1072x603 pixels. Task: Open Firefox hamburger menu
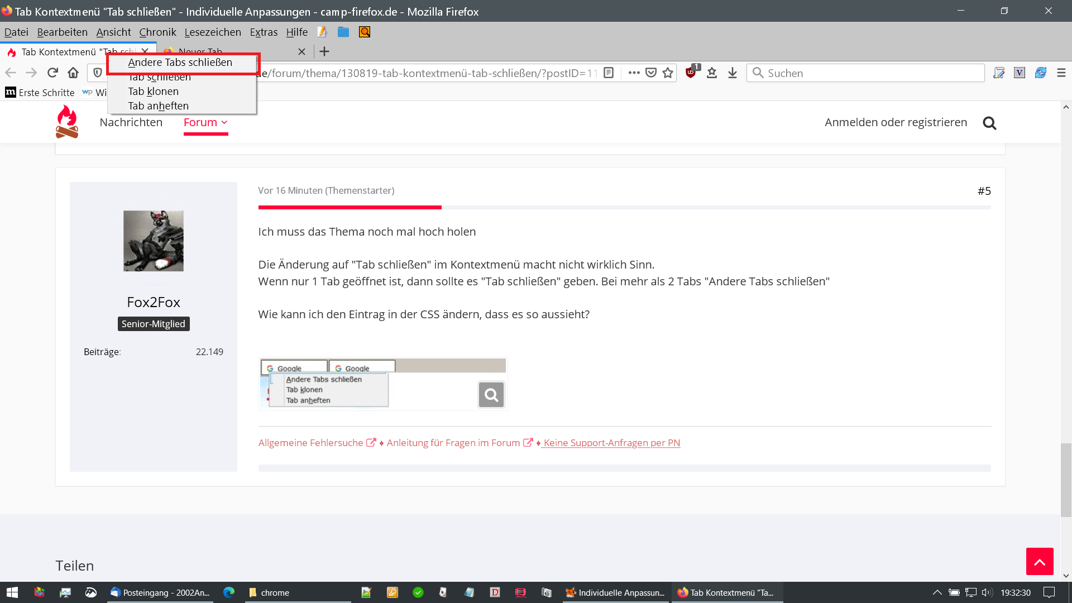1061,73
